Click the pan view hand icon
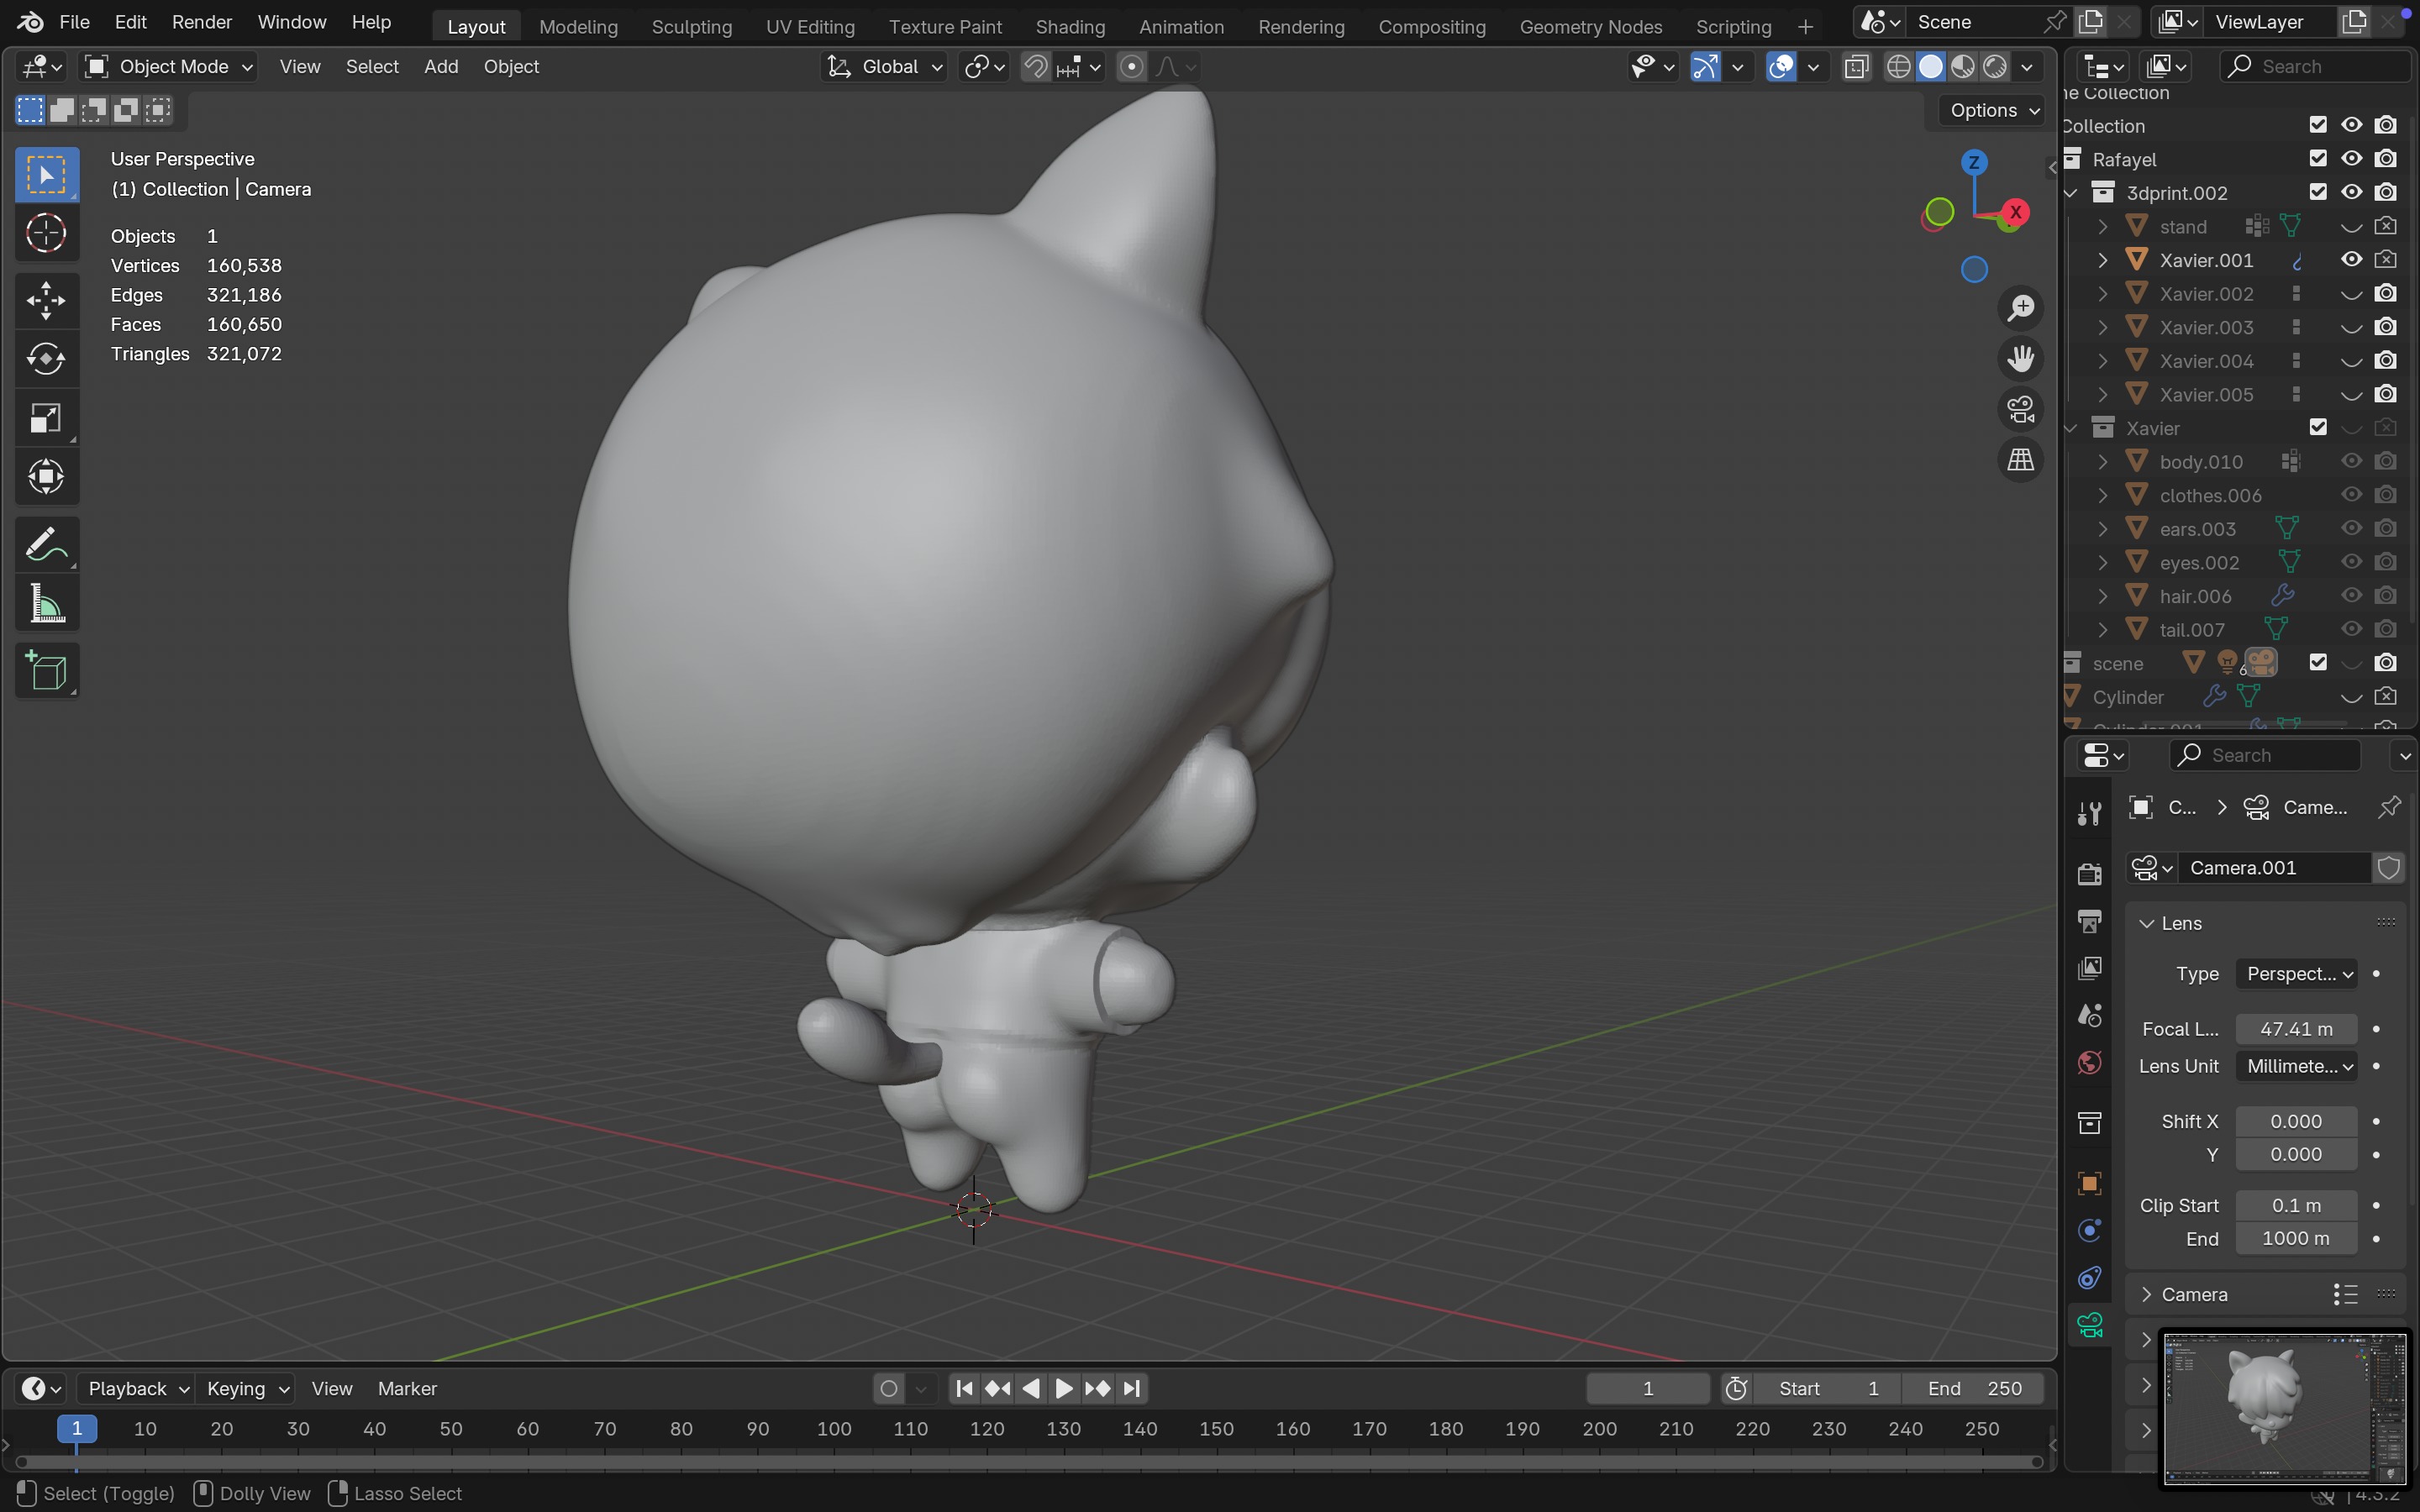 click(2021, 359)
